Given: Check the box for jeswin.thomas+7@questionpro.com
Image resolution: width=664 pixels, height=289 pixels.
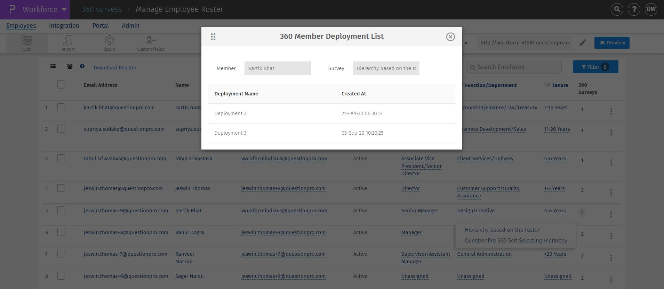Looking at the screenshot, I should tap(61, 254).
